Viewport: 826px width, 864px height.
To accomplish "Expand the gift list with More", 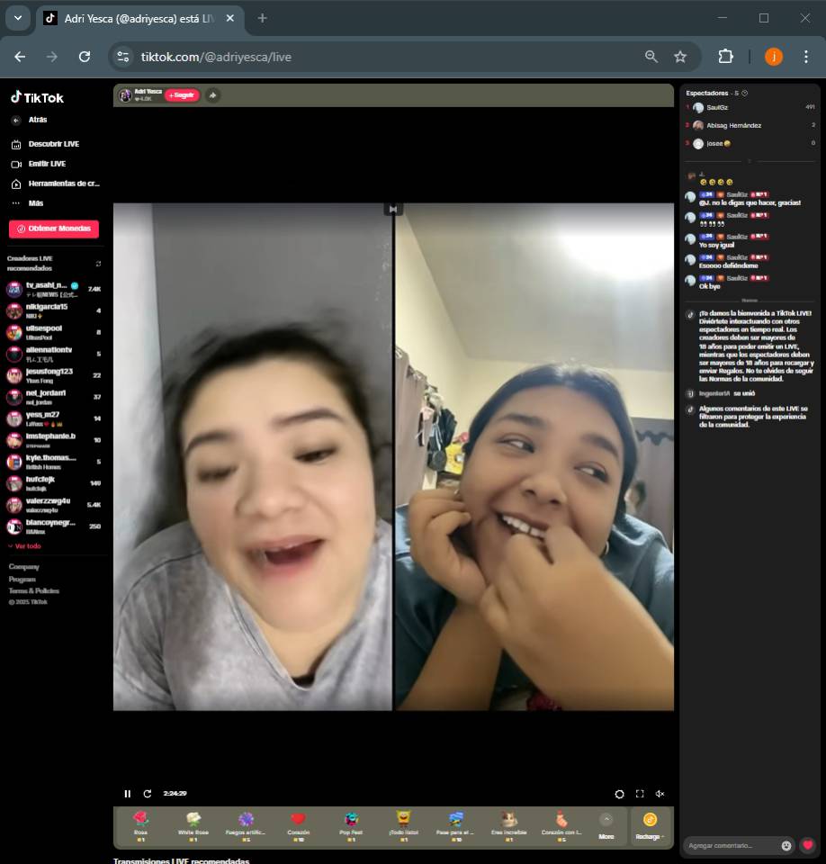I will pyautogui.click(x=606, y=826).
